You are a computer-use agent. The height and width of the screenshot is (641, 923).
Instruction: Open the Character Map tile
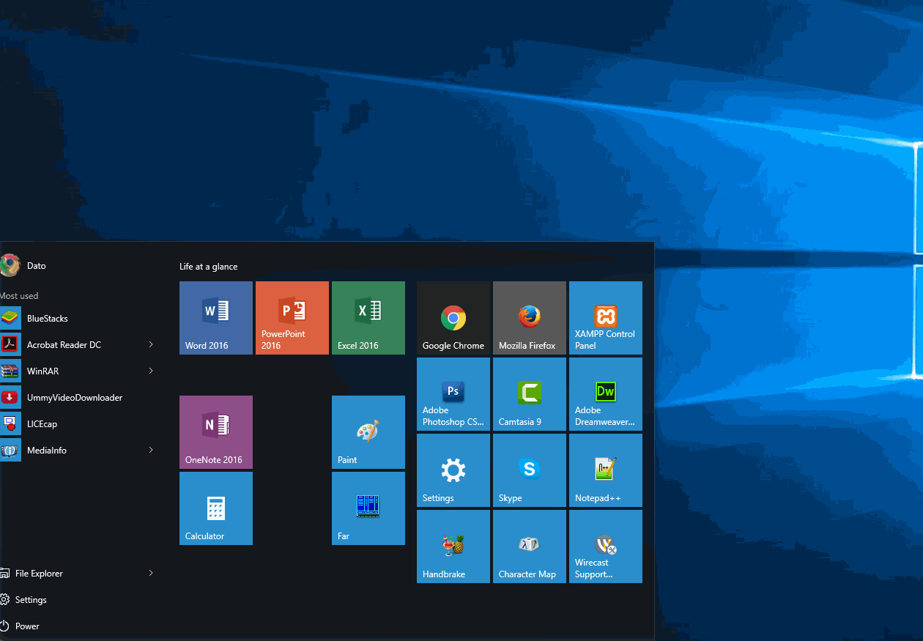coord(530,546)
